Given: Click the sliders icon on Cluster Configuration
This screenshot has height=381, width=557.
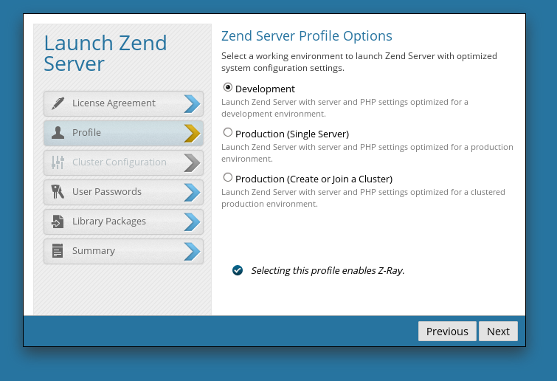Looking at the screenshot, I should coord(58,162).
